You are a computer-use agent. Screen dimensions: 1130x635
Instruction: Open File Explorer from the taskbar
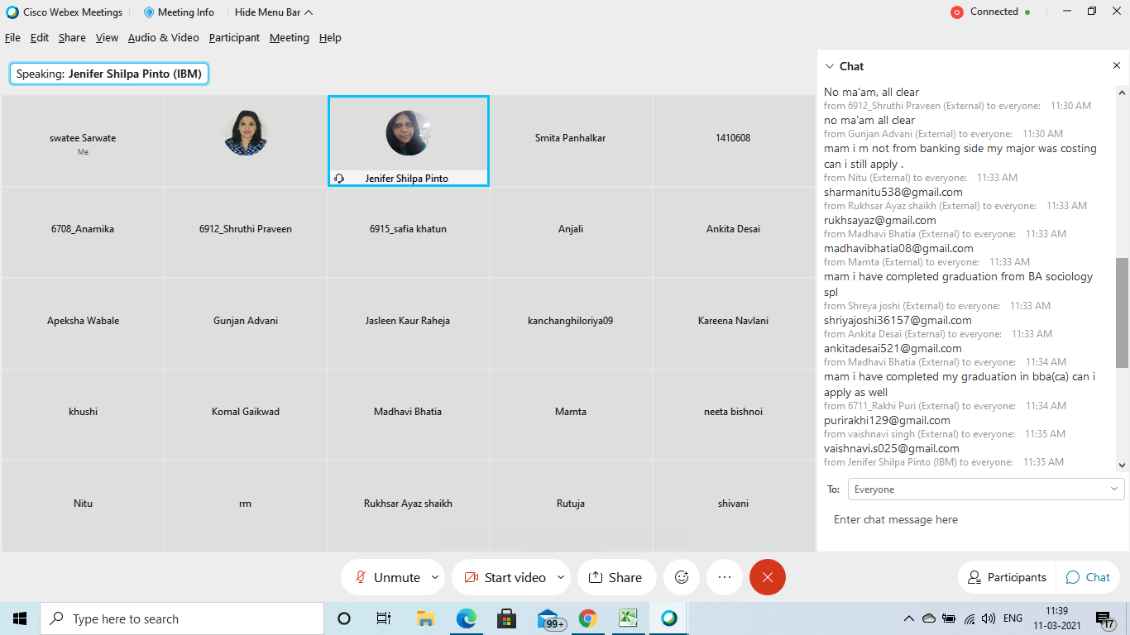point(426,618)
